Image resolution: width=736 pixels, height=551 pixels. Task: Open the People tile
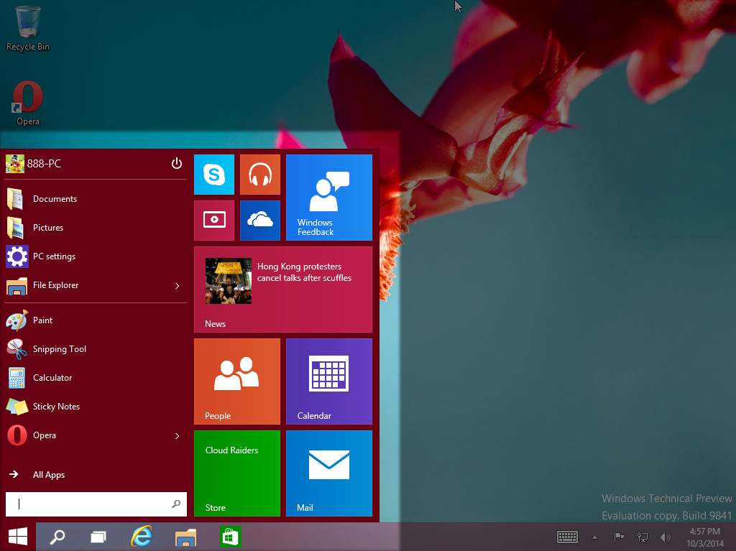pos(237,381)
